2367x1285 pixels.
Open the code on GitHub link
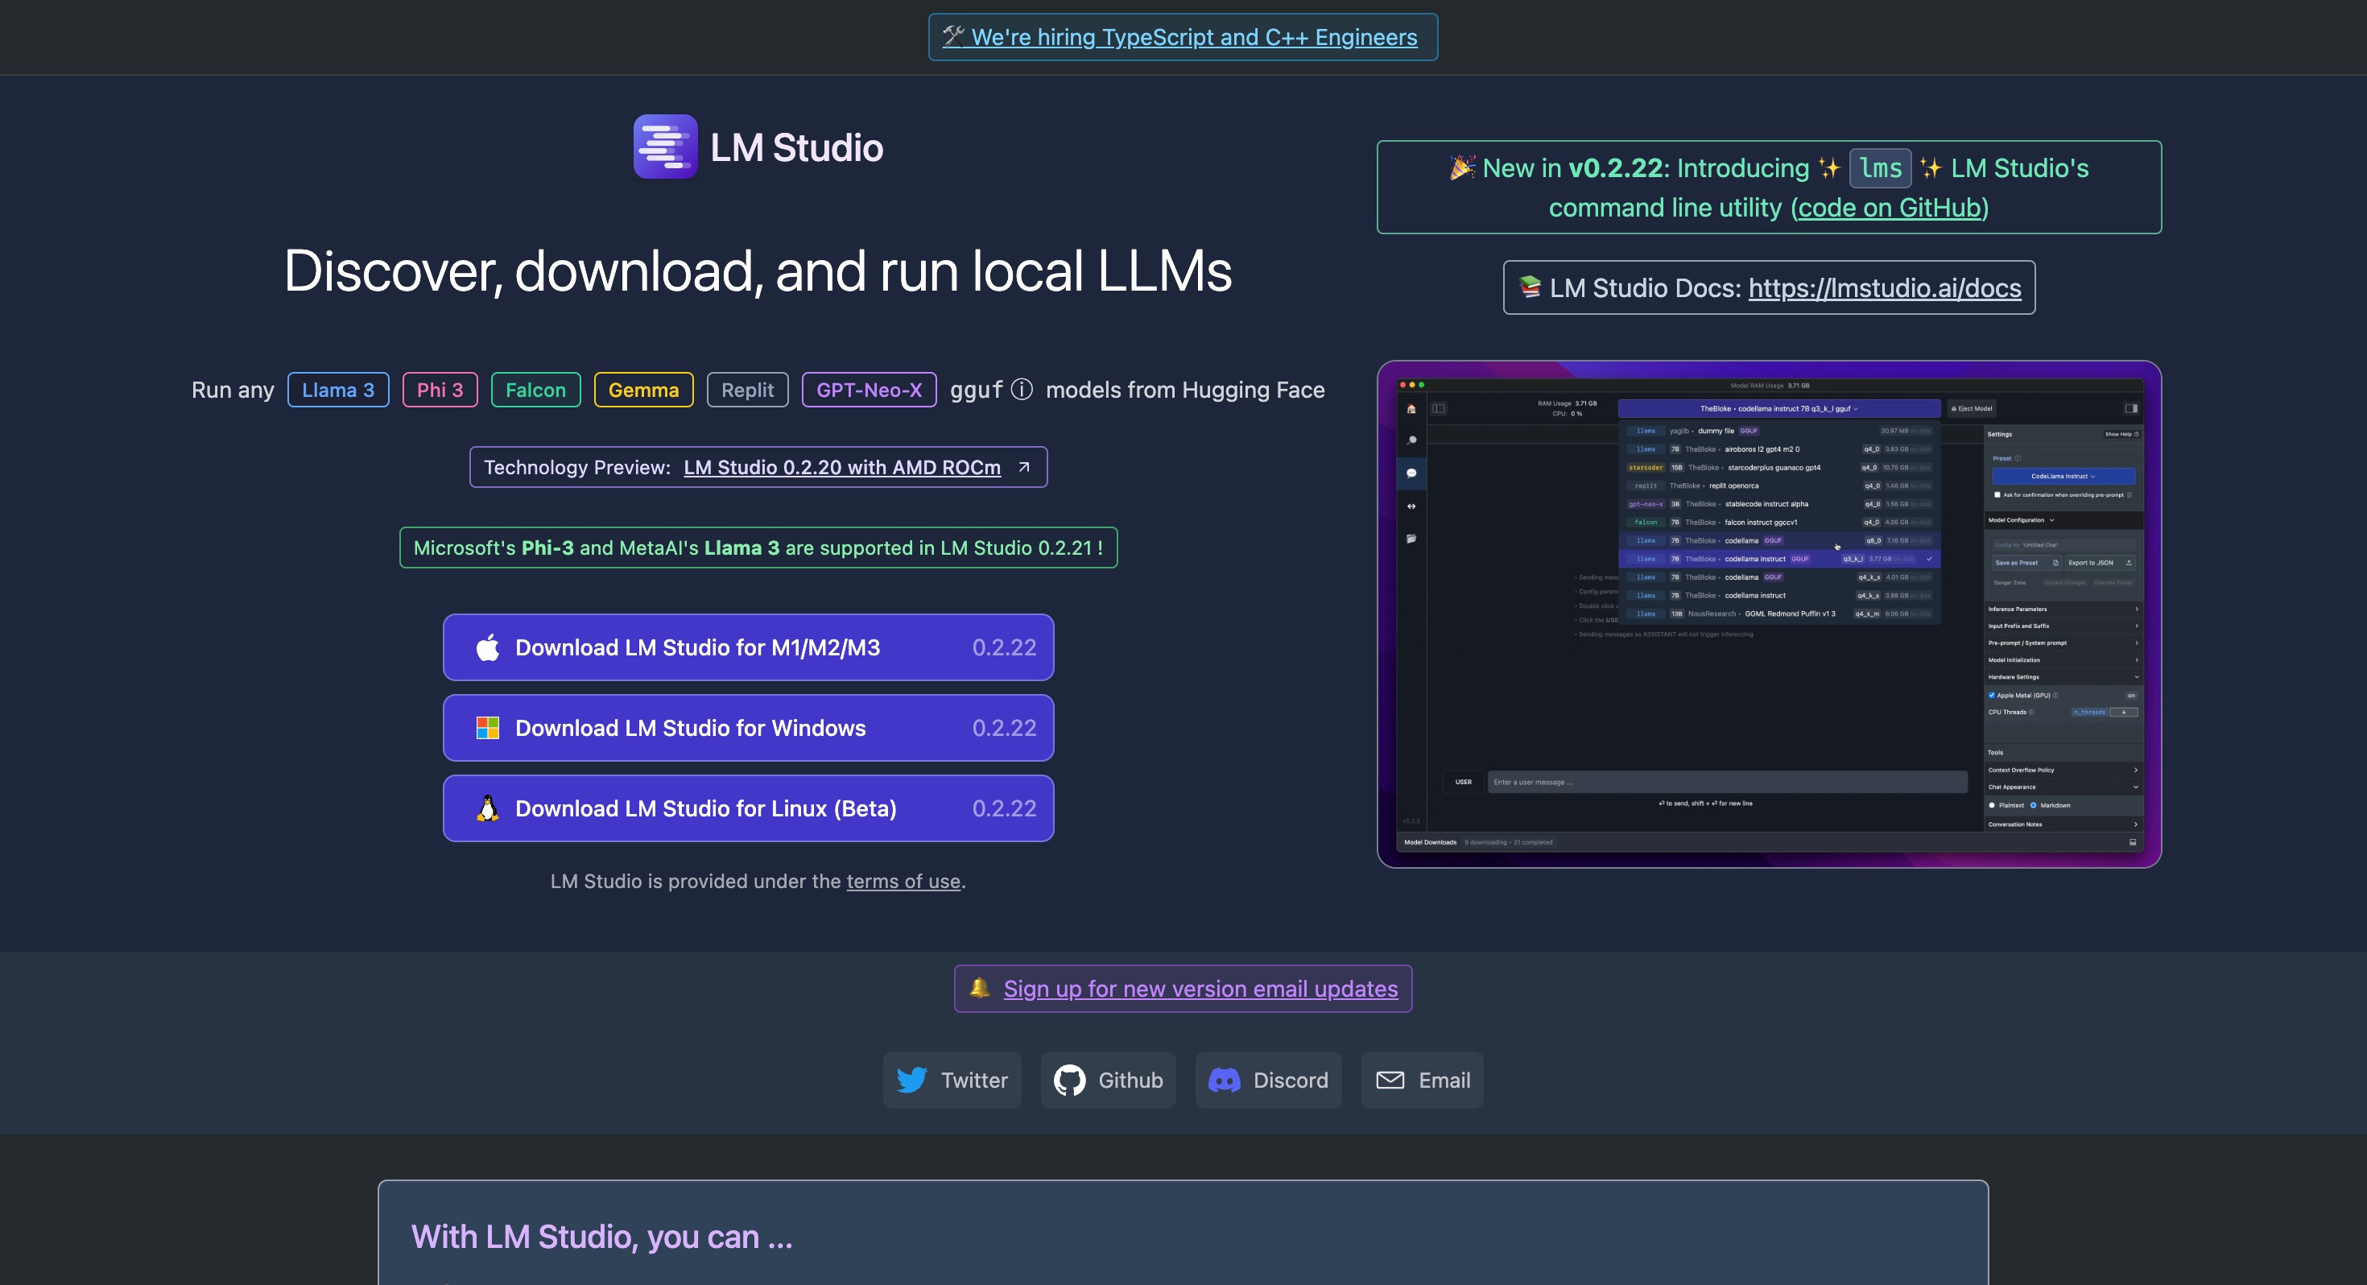(x=1890, y=208)
